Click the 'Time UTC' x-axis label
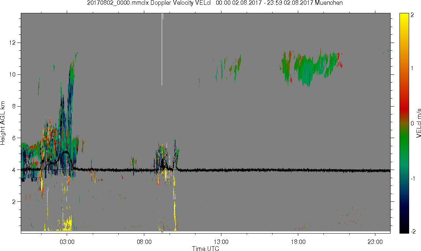 [x=205, y=248]
